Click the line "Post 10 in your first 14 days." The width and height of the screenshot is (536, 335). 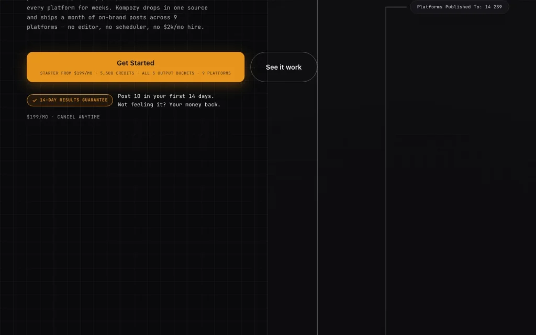click(x=166, y=96)
